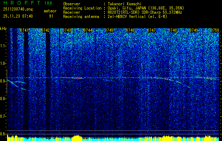Click the 0750 time marker
The image size is (222, 141).
pos(215,30)
